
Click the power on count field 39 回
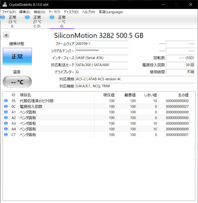click(181, 65)
